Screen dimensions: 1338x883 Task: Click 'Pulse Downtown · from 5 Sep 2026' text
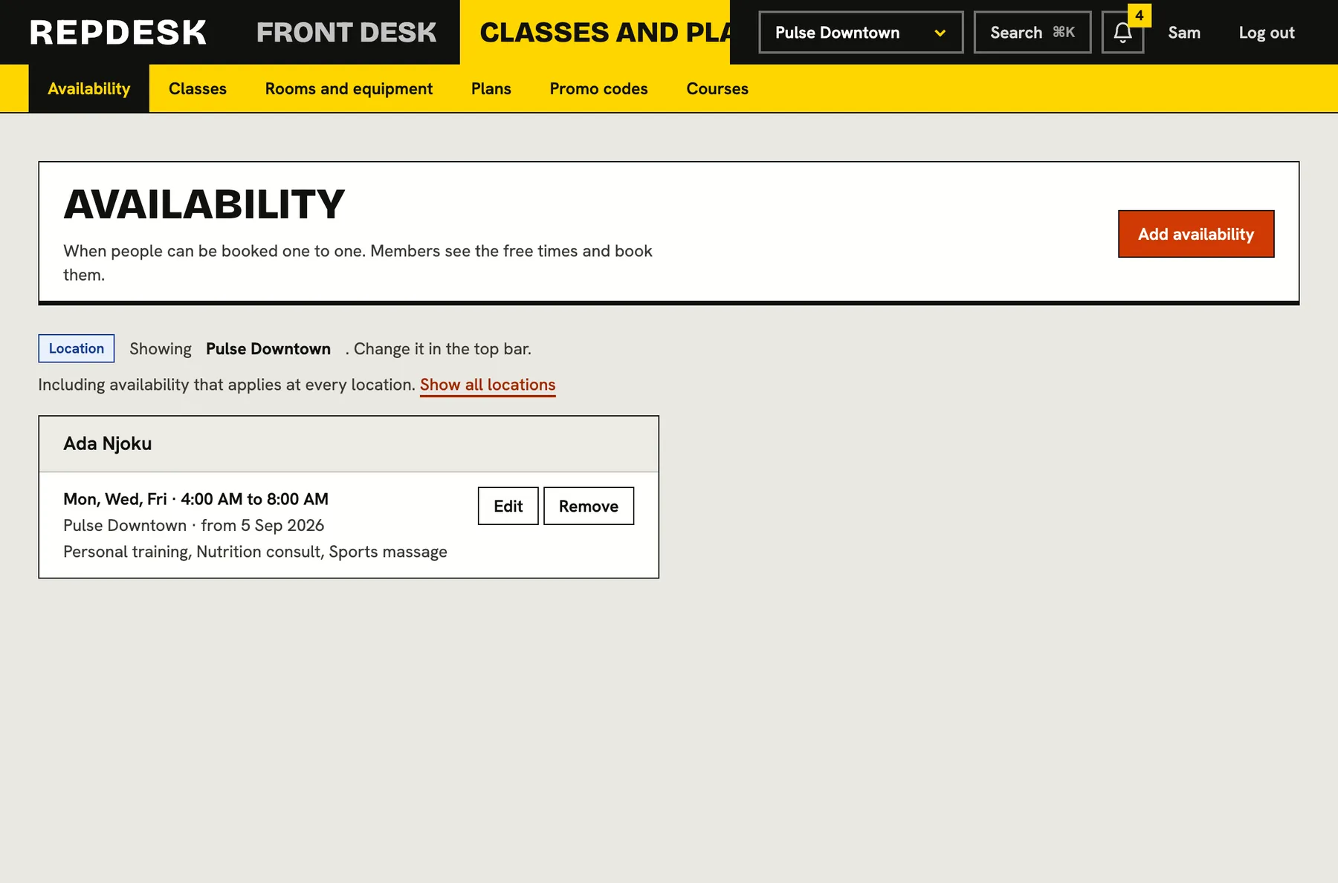point(194,525)
